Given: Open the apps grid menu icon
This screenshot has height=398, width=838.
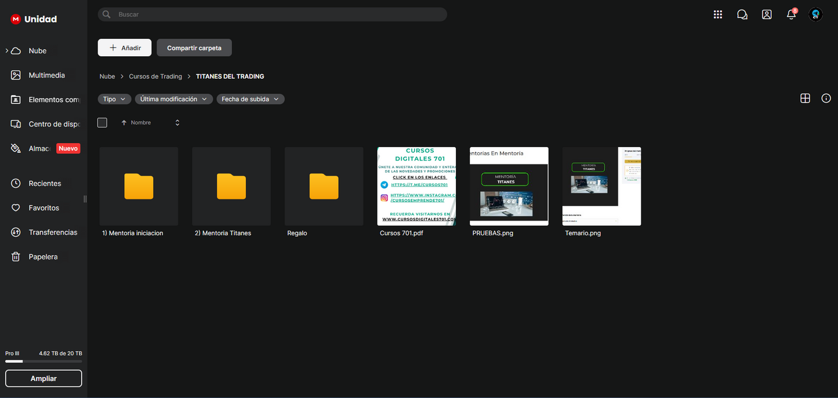Looking at the screenshot, I should pos(717,14).
